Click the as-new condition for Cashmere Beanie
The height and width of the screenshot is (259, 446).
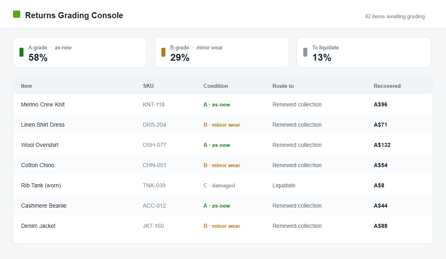(217, 206)
